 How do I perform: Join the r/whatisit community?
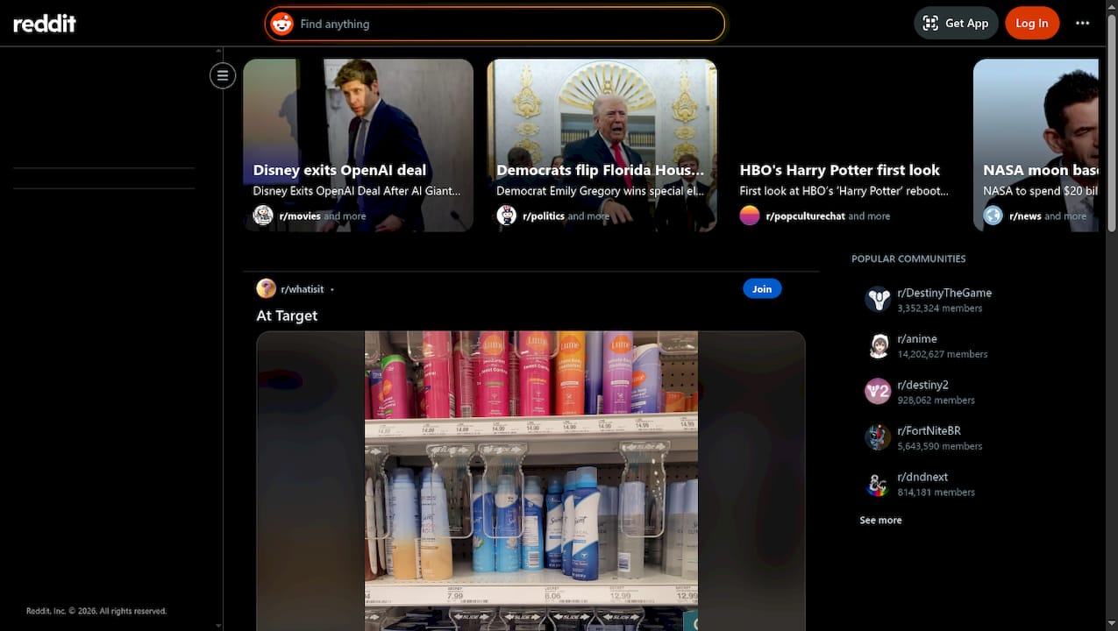761,289
